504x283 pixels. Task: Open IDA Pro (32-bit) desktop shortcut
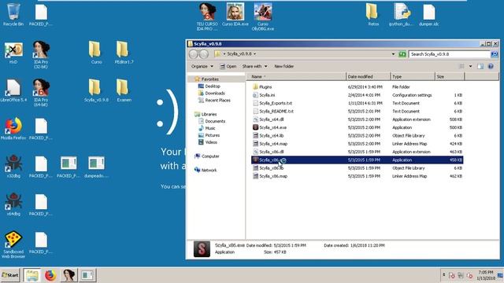41,54
